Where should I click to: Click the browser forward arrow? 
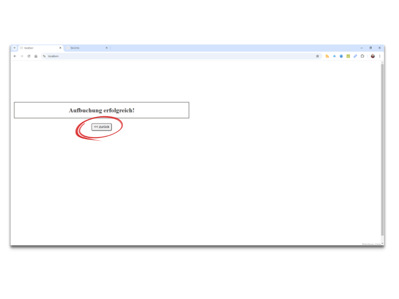click(22, 56)
